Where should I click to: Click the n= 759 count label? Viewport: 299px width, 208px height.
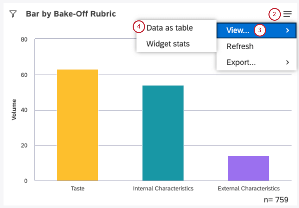[276, 200]
